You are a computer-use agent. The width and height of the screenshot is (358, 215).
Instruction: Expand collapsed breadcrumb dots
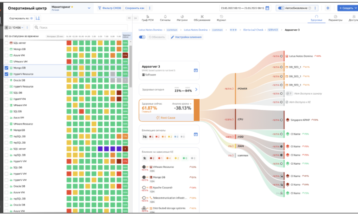[233, 30]
